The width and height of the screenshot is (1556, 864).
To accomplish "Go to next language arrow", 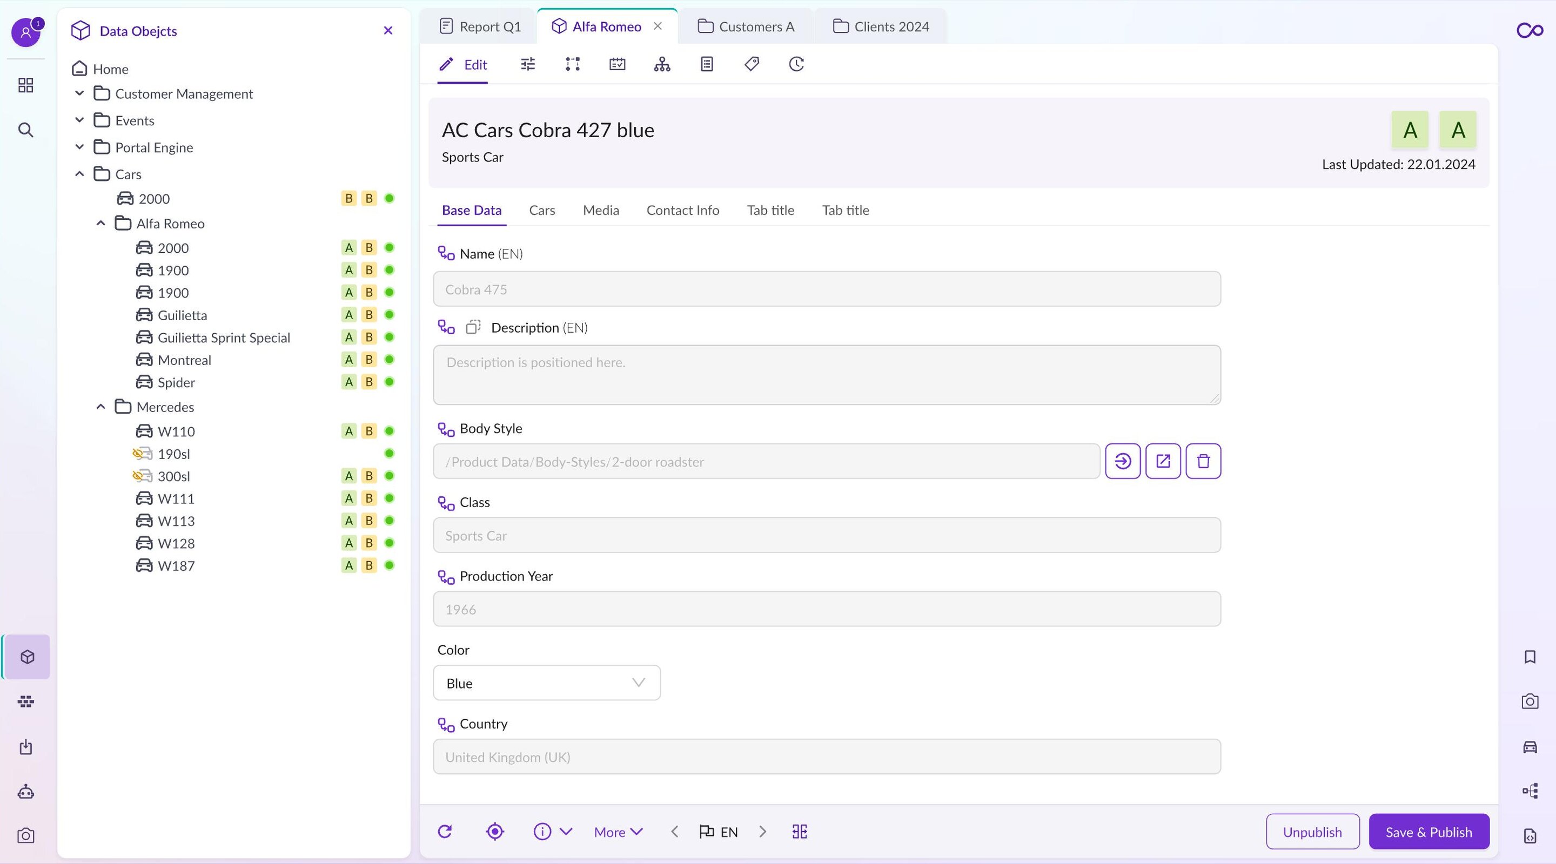I will (762, 832).
